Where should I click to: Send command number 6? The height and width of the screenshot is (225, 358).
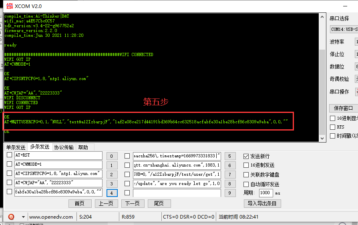click(230, 165)
